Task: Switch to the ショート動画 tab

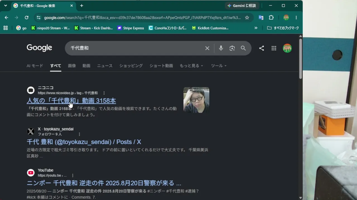Action: (x=161, y=66)
